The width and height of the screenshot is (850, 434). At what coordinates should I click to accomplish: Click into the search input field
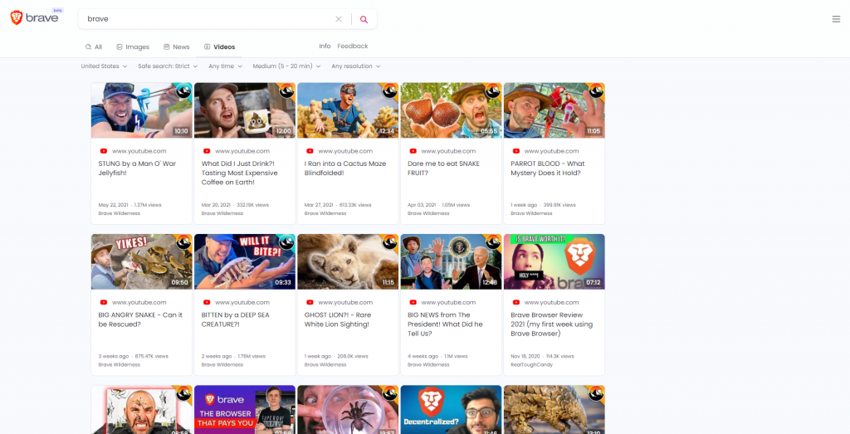click(x=208, y=19)
